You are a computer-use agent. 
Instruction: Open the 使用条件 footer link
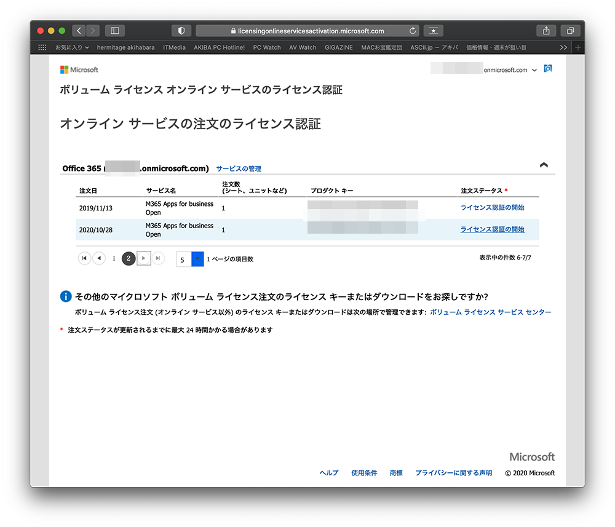364,473
